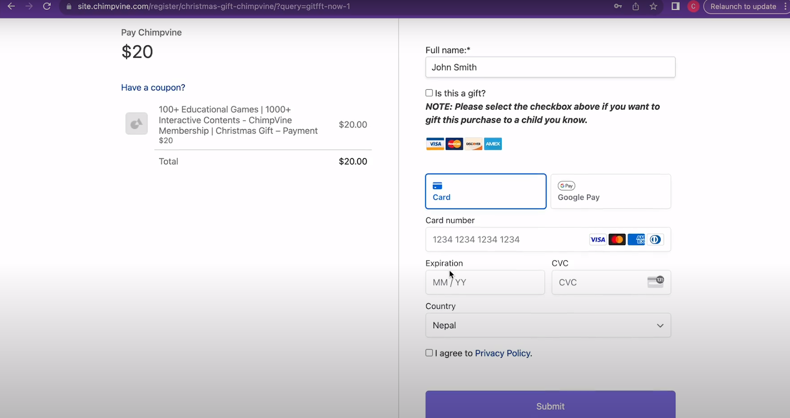This screenshot has width=790, height=418.
Task: Bookmark this page with the star icon
Action: click(x=654, y=6)
